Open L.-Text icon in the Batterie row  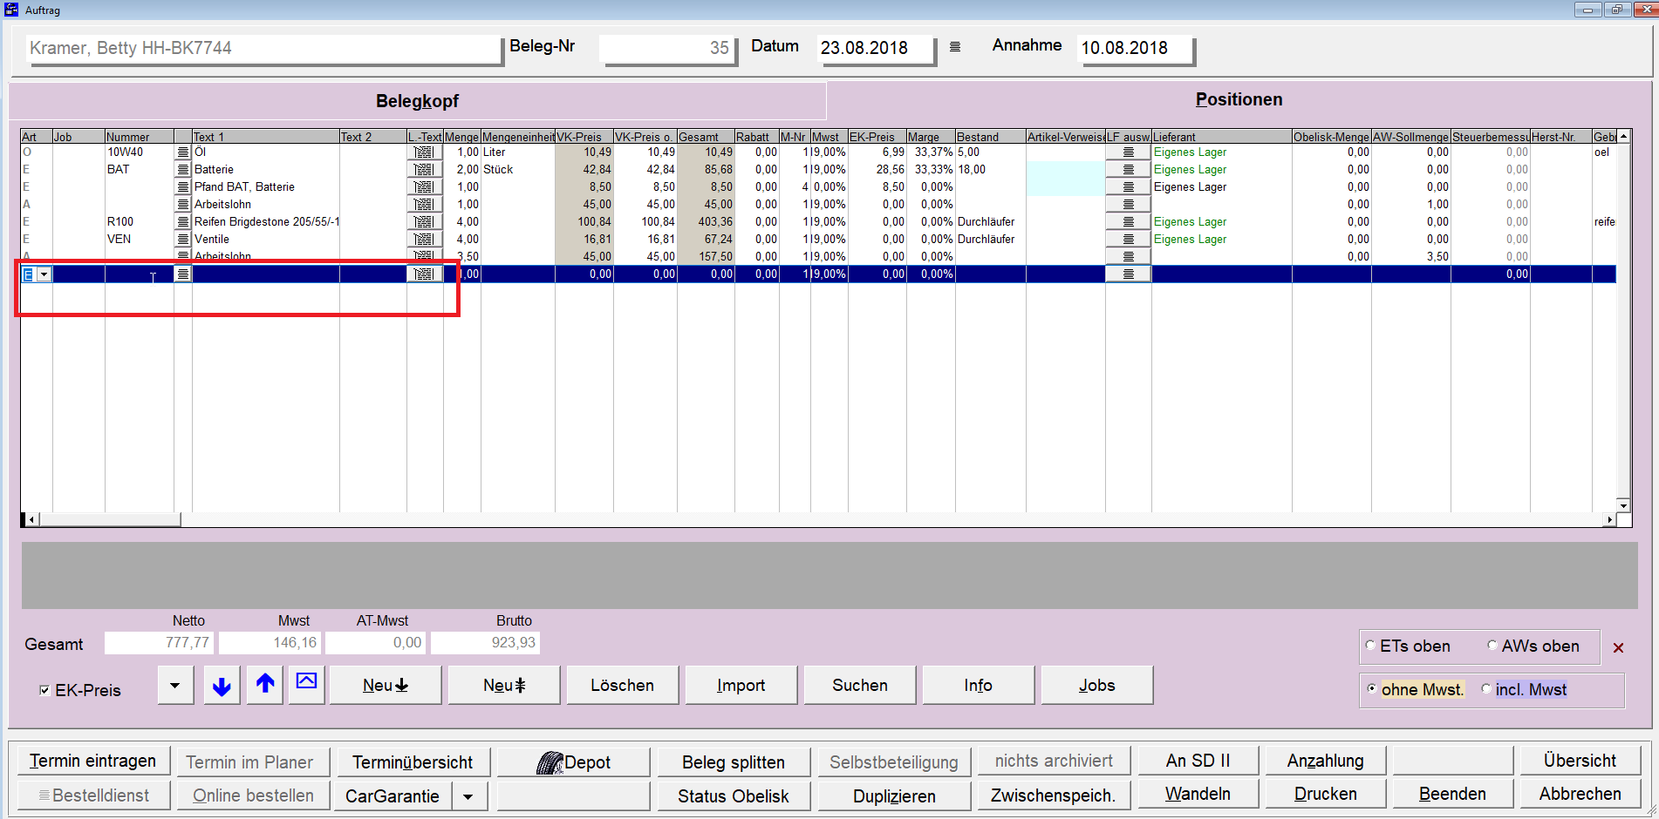(425, 169)
